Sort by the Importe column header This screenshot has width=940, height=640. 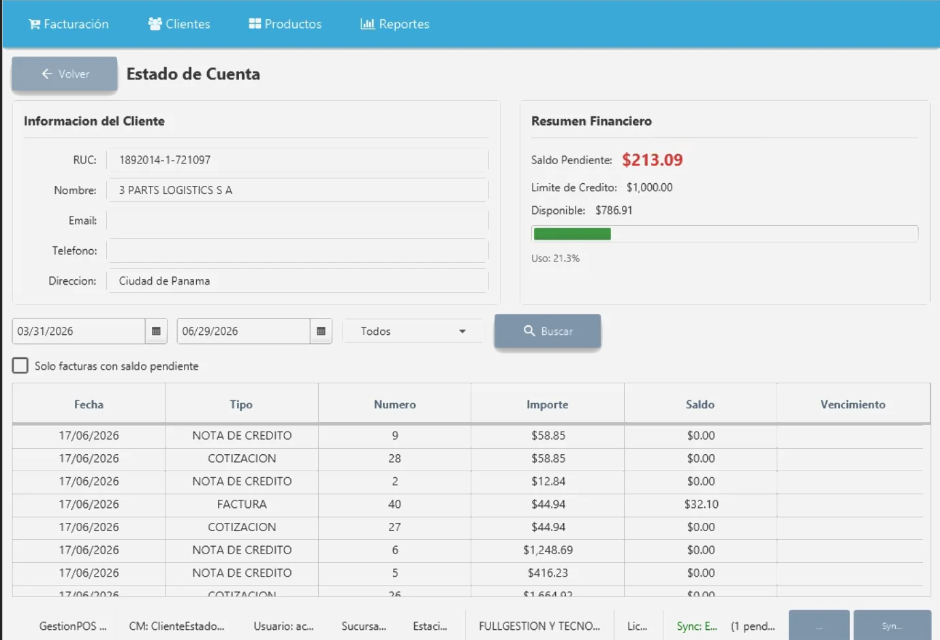547,404
